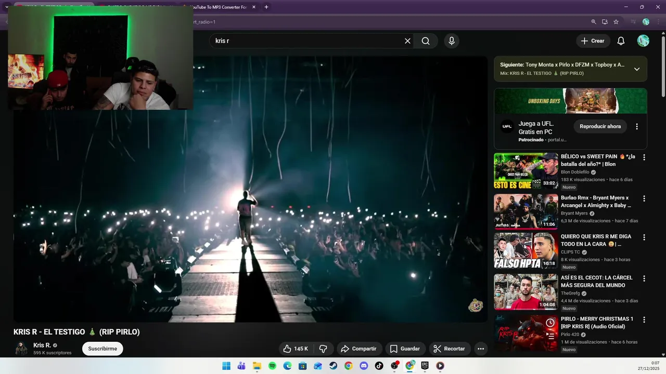
Task: Click the Patrocinado portal link on UFL ad
Action: click(542, 140)
